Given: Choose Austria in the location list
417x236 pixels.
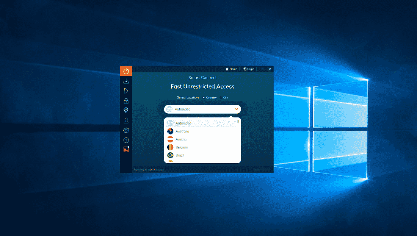Looking at the screenshot, I should click(x=201, y=139).
